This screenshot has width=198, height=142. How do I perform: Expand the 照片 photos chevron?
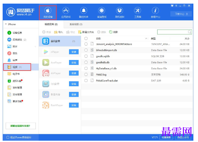coord(36,47)
